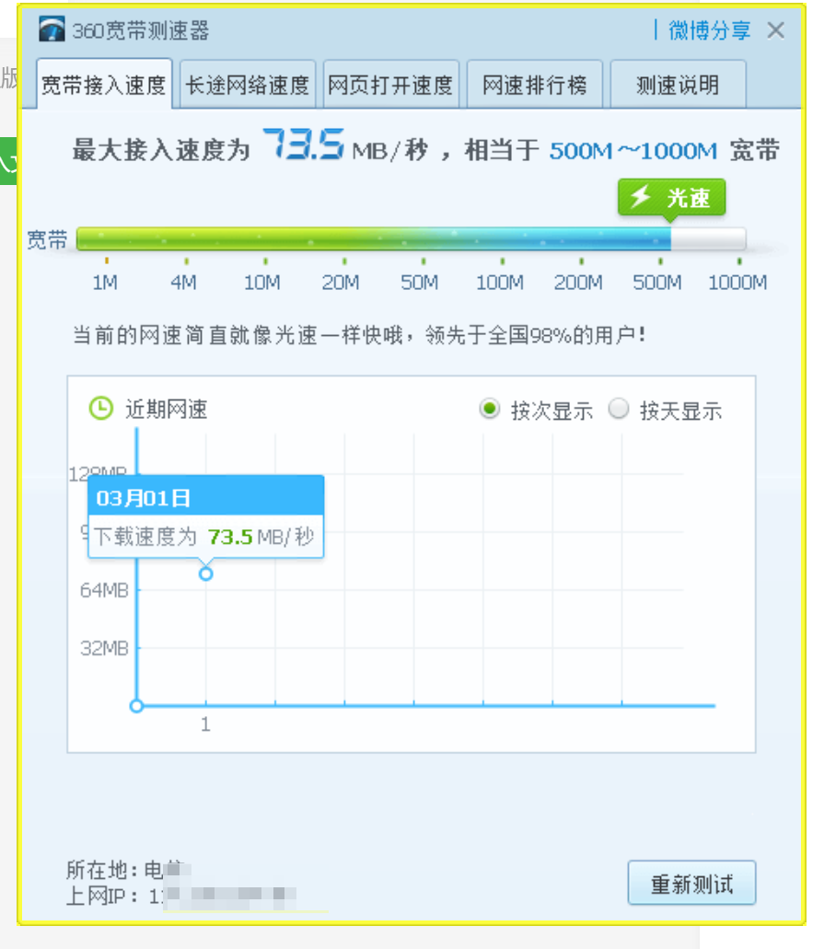Click the 03月01日 tooltip header
Viewport: 824px width, 949px height.
(206, 497)
